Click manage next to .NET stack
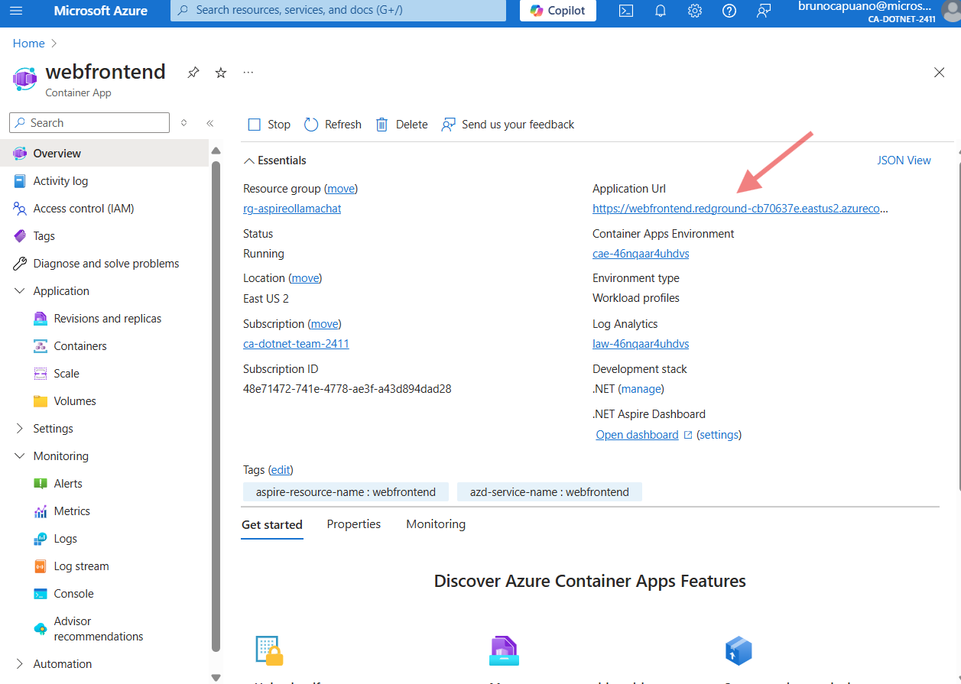961x684 pixels. pyautogui.click(x=641, y=389)
